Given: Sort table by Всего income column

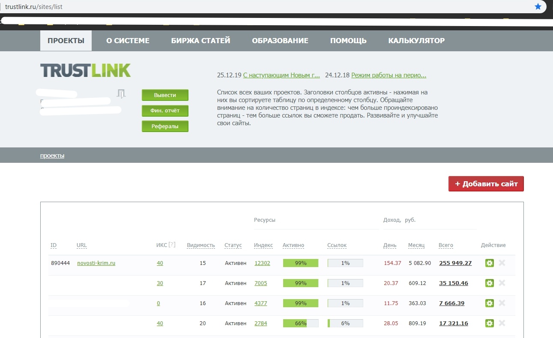Looking at the screenshot, I should click(x=446, y=245).
